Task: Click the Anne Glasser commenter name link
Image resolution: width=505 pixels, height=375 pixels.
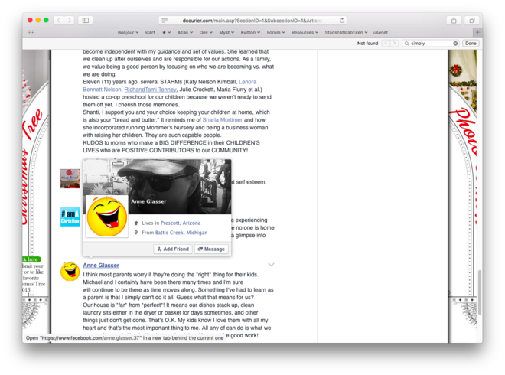Action: [100, 266]
